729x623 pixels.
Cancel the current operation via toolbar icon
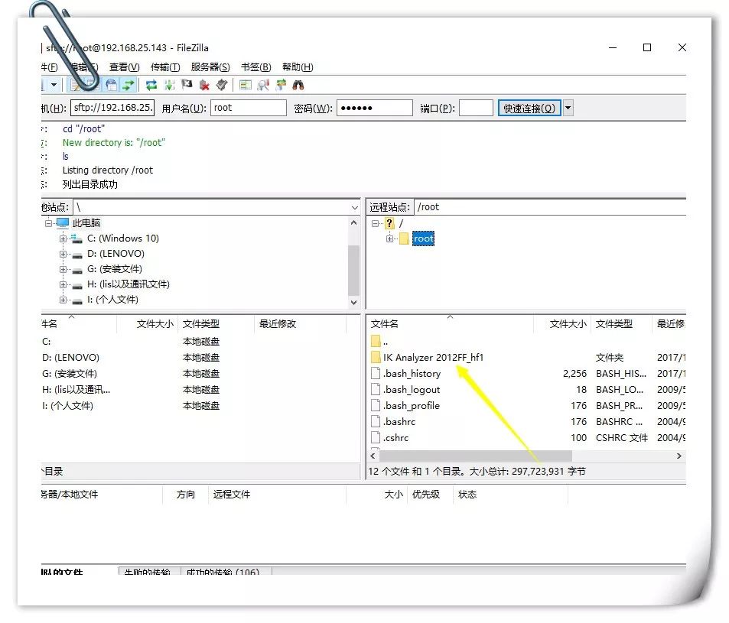(187, 85)
